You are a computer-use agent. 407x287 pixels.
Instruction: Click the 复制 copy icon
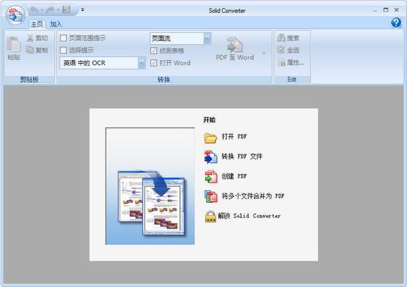coord(30,50)
